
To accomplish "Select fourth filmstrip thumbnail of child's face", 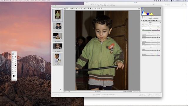I will (58, 46).
